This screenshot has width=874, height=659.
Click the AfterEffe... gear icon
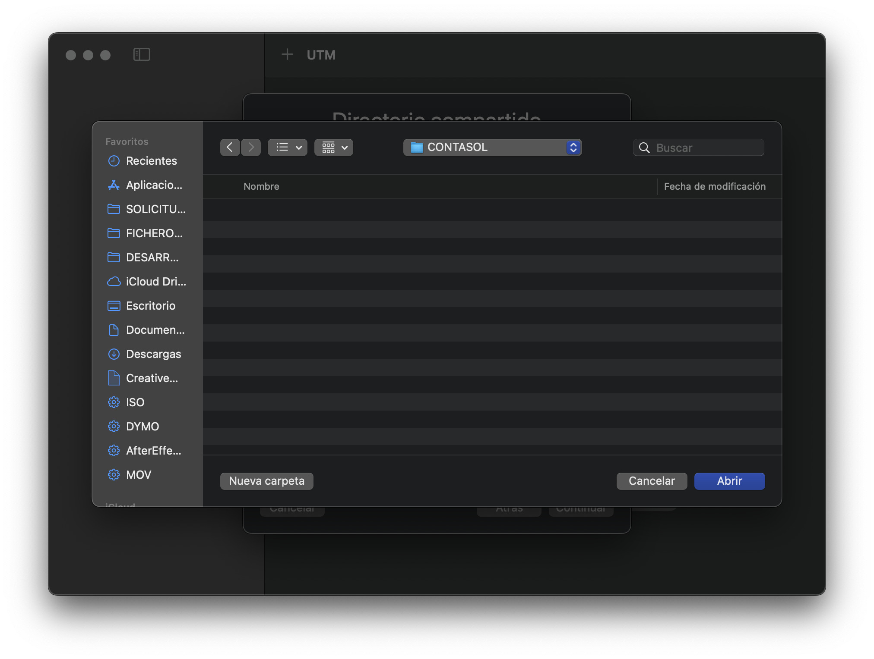coord(114,451)
